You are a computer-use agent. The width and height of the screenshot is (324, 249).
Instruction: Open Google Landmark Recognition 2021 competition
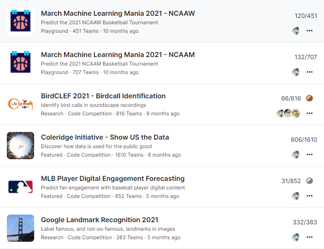tap(99, 220)
